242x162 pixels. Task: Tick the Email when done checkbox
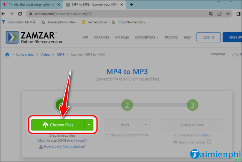point(209,142)
